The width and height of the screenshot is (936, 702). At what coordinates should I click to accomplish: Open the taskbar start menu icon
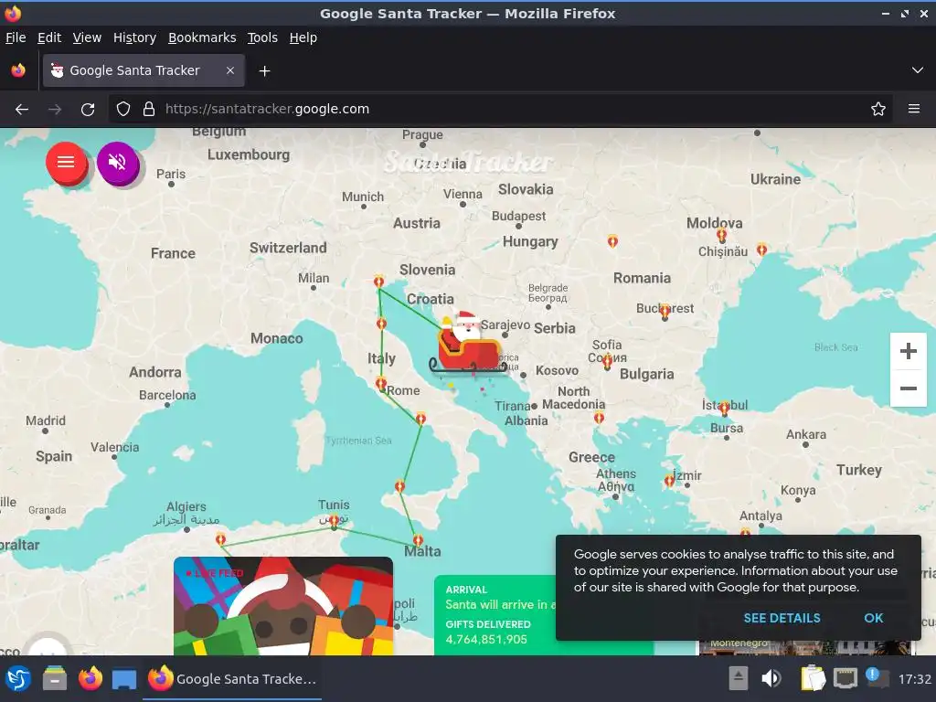tap(18, 679)
